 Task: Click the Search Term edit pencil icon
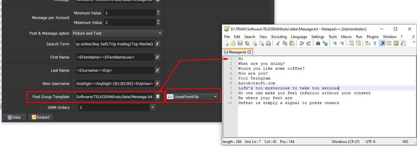[158, 44]
